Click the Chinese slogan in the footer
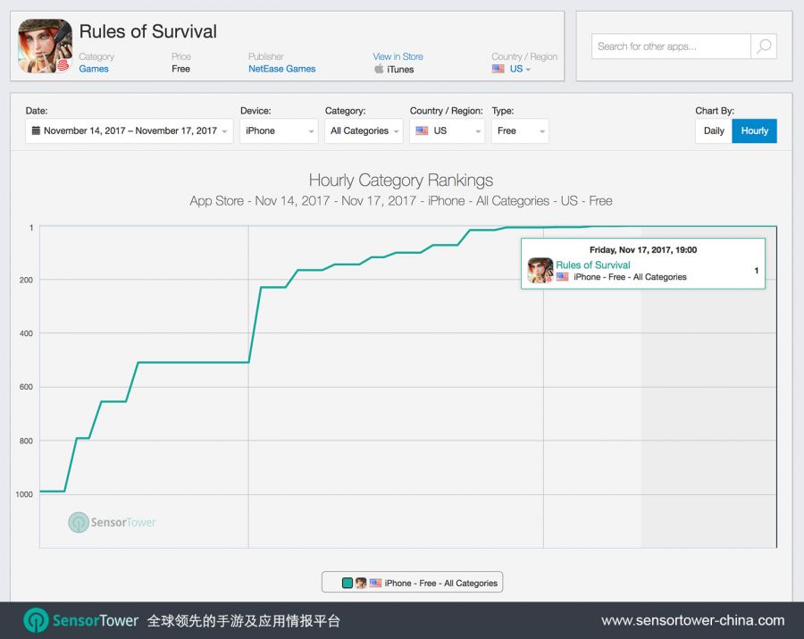 pos(244,621)
